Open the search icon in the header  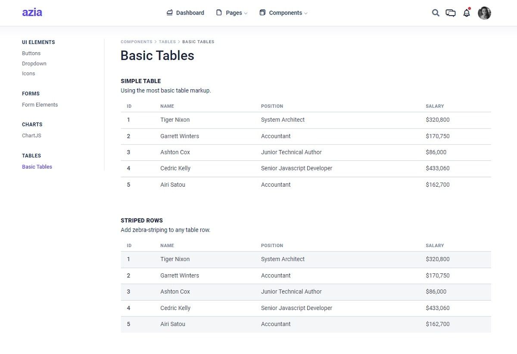(436, 13)
